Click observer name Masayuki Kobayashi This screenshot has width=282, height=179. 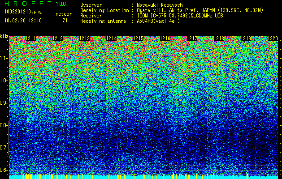[x=161, y=5]
